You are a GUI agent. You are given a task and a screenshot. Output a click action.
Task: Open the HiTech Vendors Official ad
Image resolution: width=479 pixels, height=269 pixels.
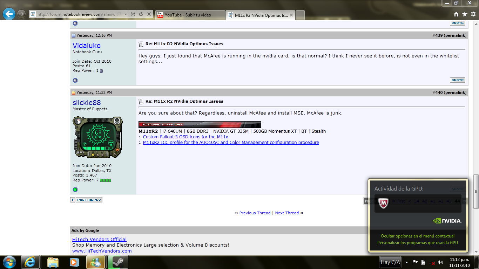coord(99,240)
